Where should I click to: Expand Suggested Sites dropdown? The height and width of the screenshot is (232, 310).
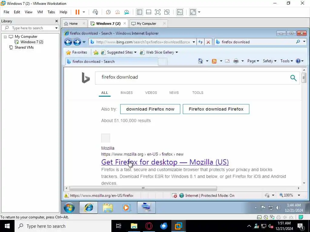click(x=135, y=52)
